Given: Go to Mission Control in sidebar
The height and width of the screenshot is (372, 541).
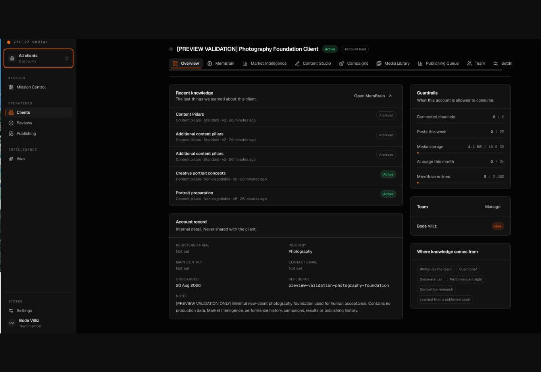Looking at the screenshot, I should 39,87.
